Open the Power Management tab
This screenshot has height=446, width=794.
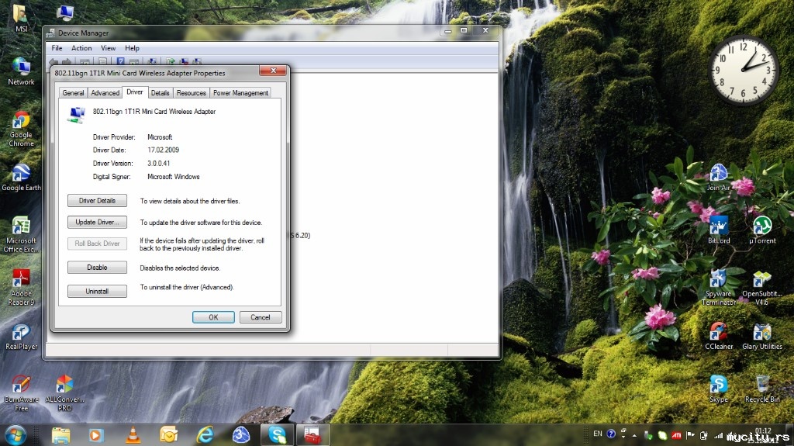(x=240, y=93)
